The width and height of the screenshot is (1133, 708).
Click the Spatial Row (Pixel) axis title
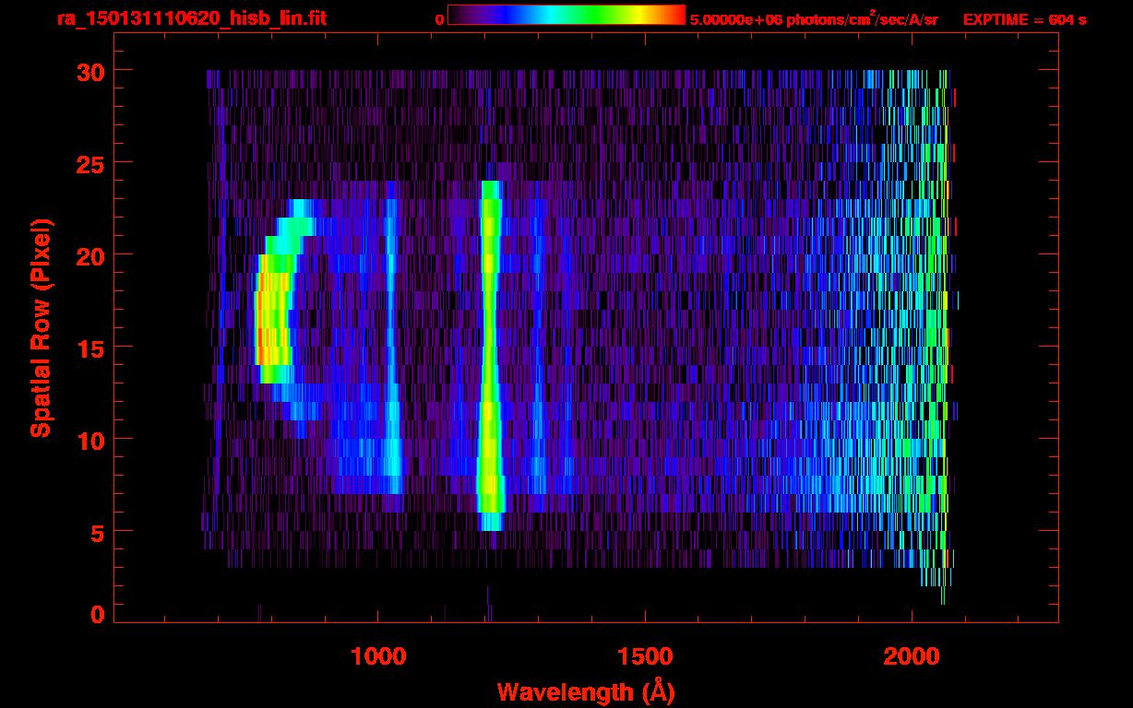tap(42, 328)
